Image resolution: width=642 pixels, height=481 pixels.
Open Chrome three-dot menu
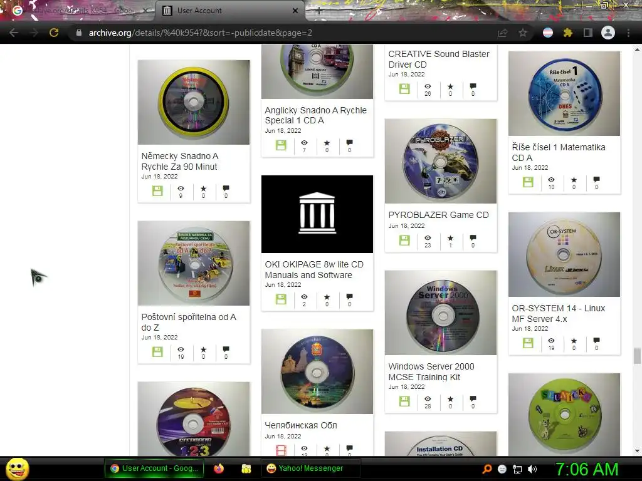(628, 33)
